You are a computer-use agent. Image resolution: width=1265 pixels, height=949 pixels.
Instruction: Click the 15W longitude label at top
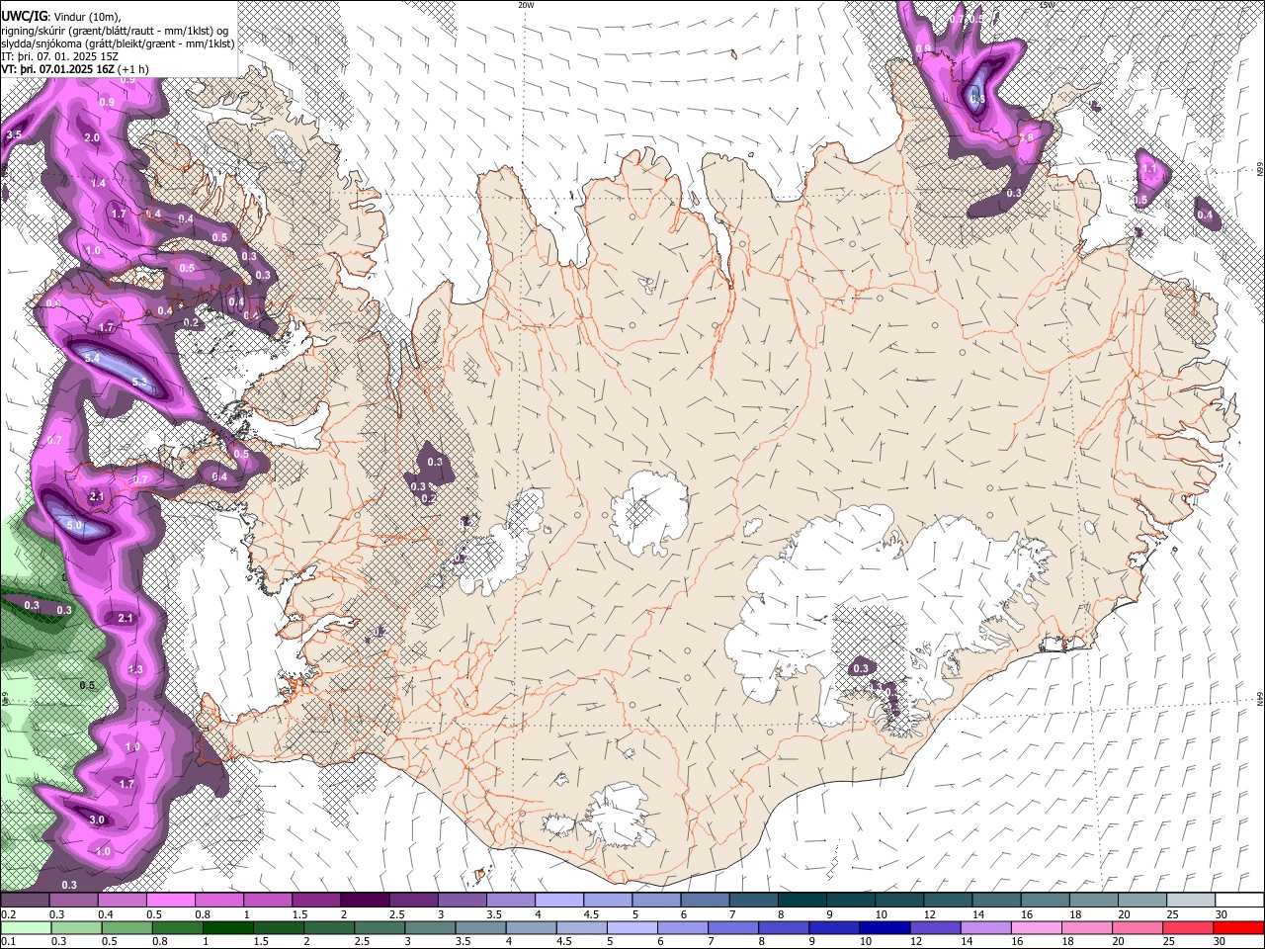click(x=1047, y=4)
